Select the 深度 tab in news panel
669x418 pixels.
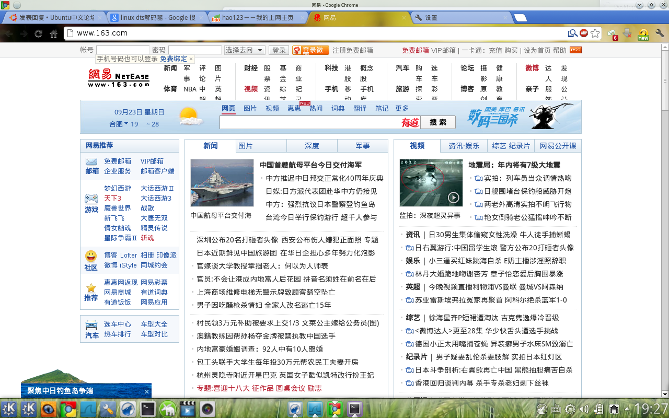click(x=312, y=146)
